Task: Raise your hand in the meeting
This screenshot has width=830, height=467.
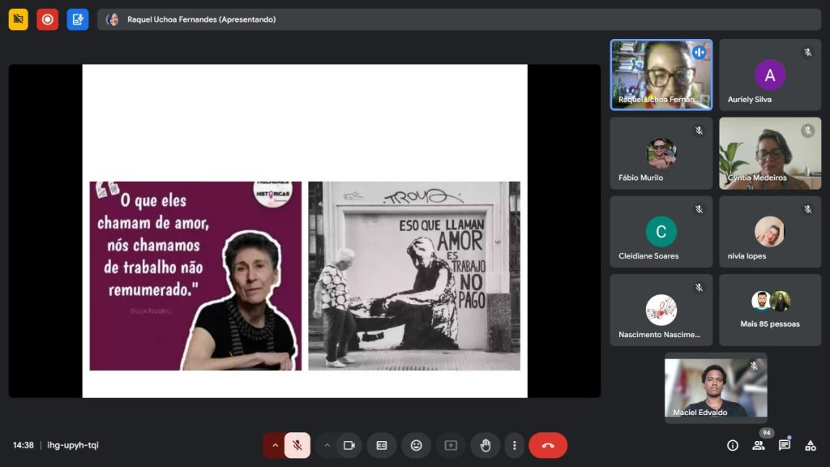Action: [486, 445]
